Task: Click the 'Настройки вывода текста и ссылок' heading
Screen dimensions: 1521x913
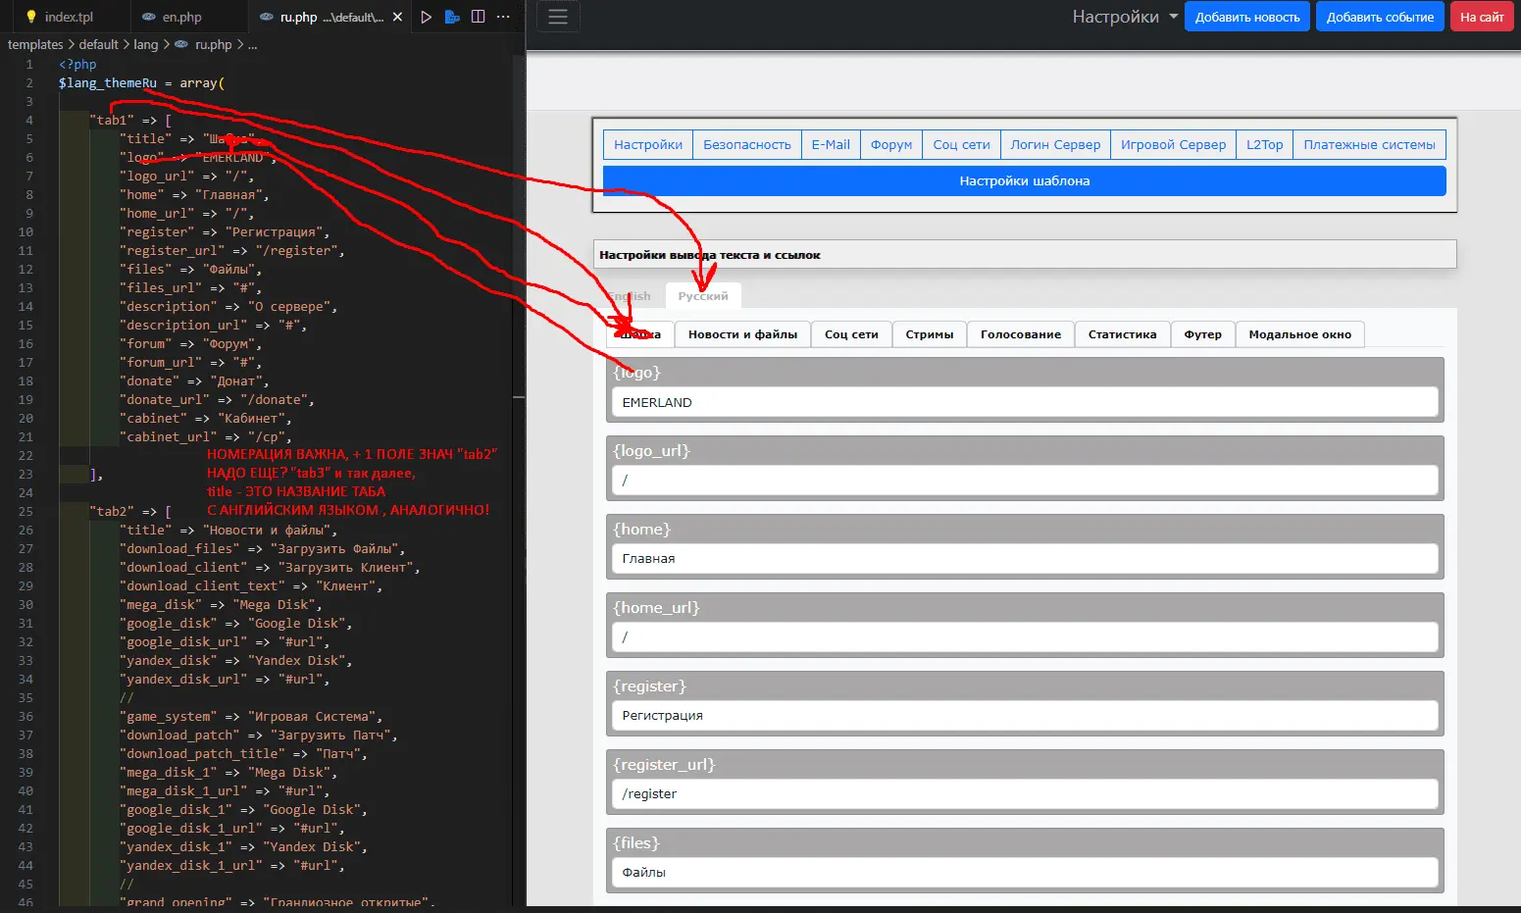Action: [x=709, y=255]
